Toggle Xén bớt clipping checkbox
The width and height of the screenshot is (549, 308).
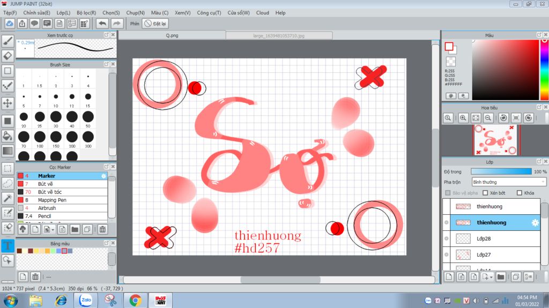485,193
